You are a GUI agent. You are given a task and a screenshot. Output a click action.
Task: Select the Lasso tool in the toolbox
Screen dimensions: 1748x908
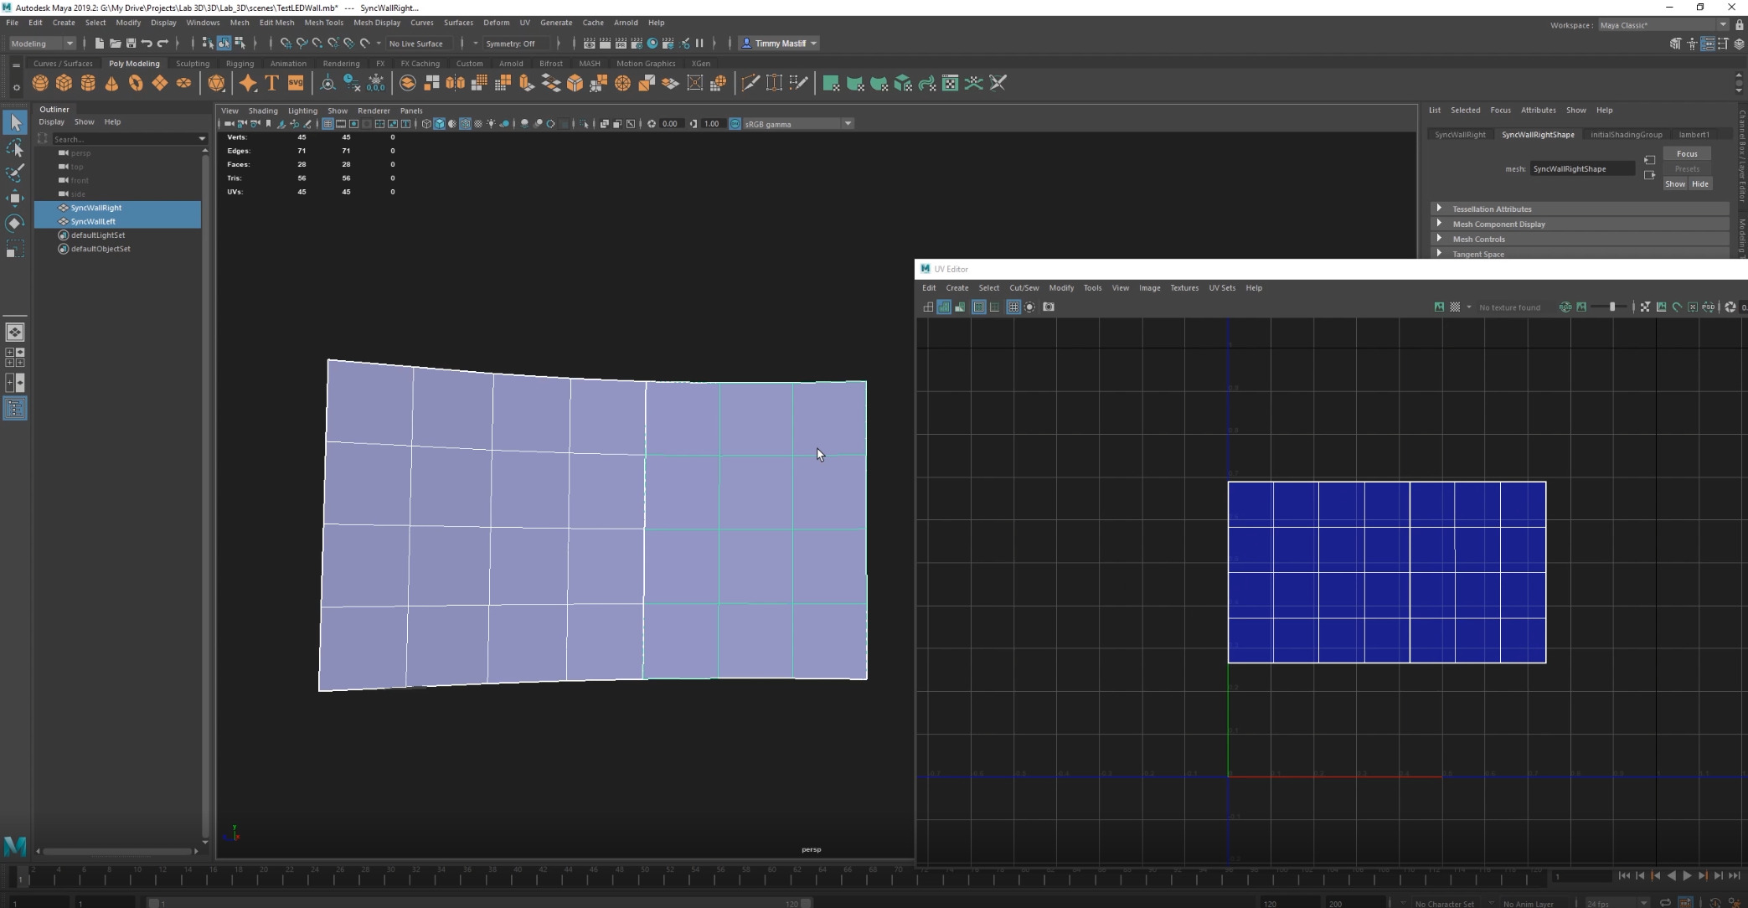coord(14,148)
